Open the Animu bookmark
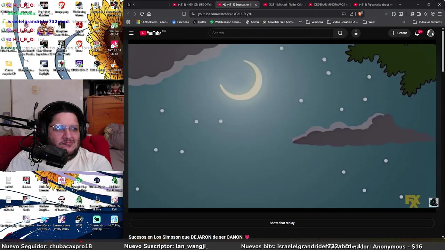445x250 pixels. click(252, 22)
